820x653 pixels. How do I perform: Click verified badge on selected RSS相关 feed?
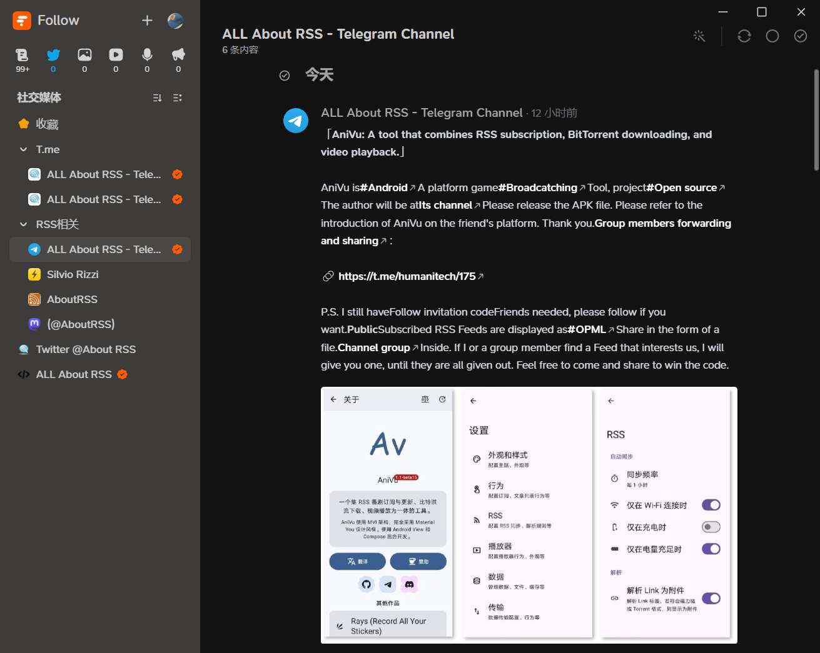pyautogui.click(x=178, y=249)
